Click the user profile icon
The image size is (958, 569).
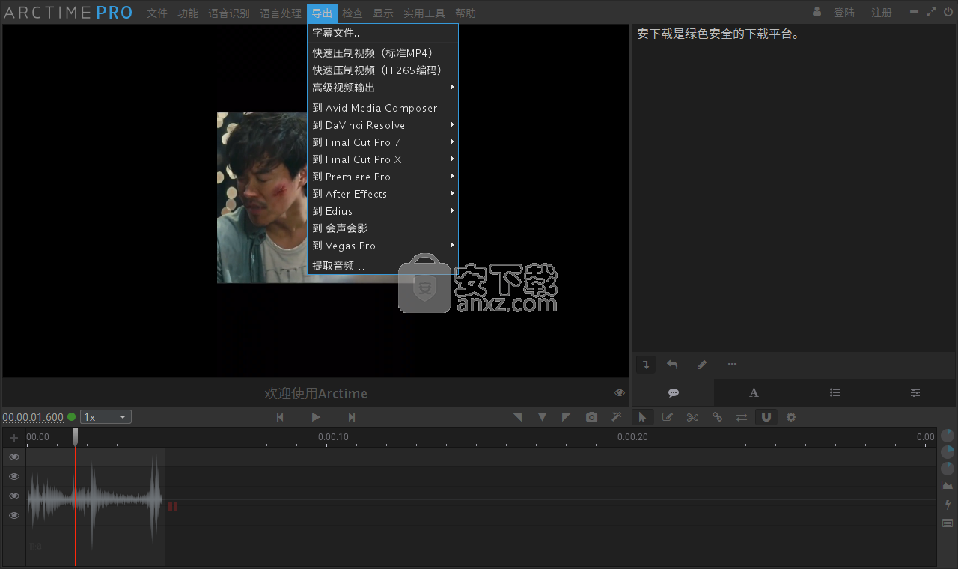tap(817, 12)
